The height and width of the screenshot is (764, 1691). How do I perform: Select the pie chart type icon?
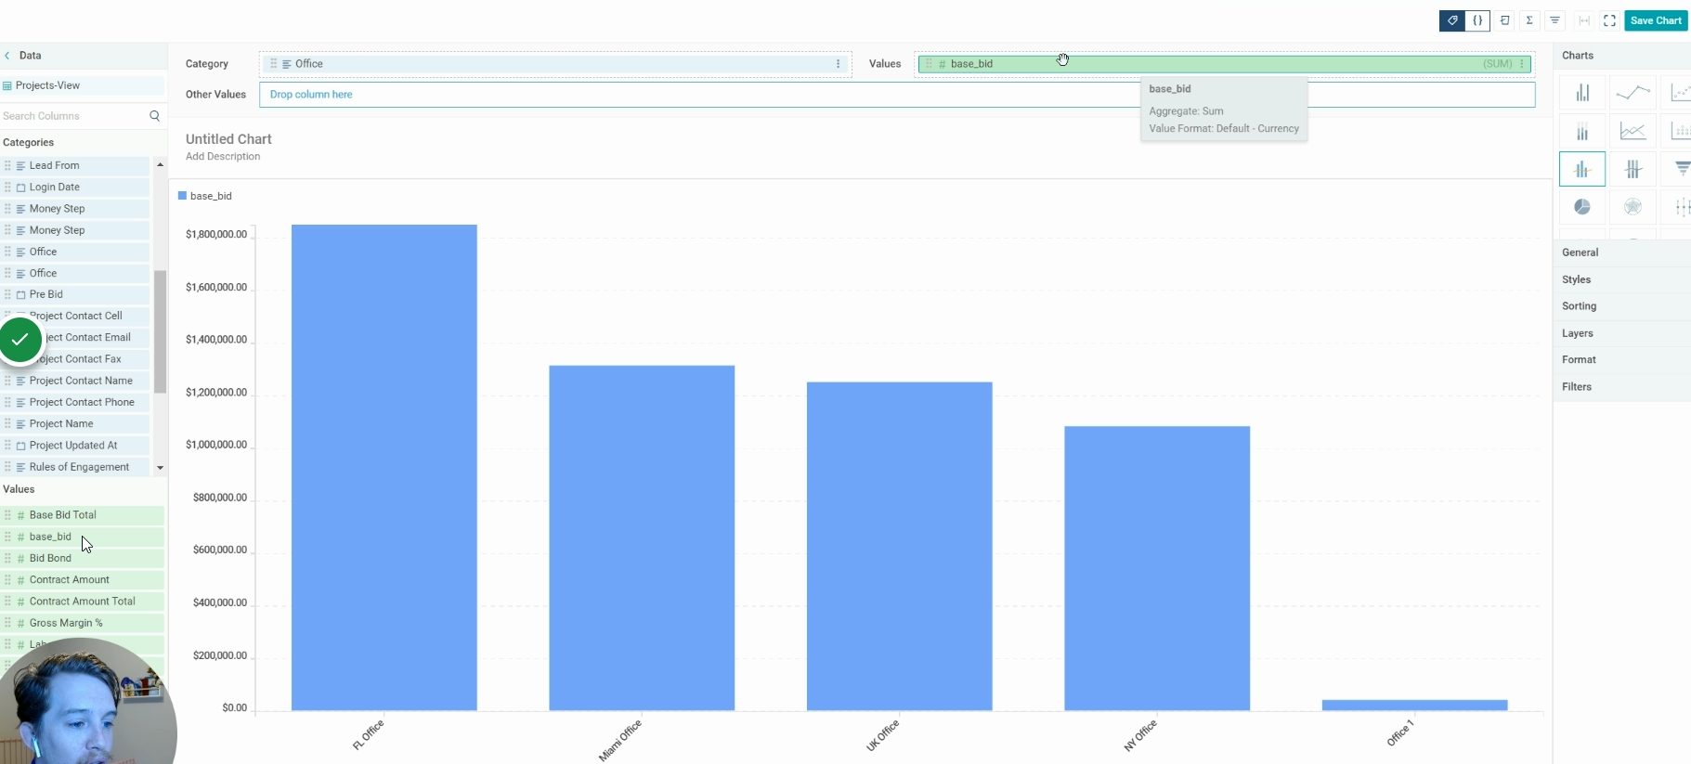1582,207
